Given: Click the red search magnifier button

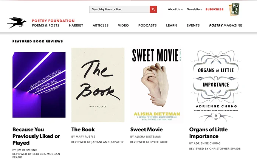Looking at the screenshot, I should [153, 9].
